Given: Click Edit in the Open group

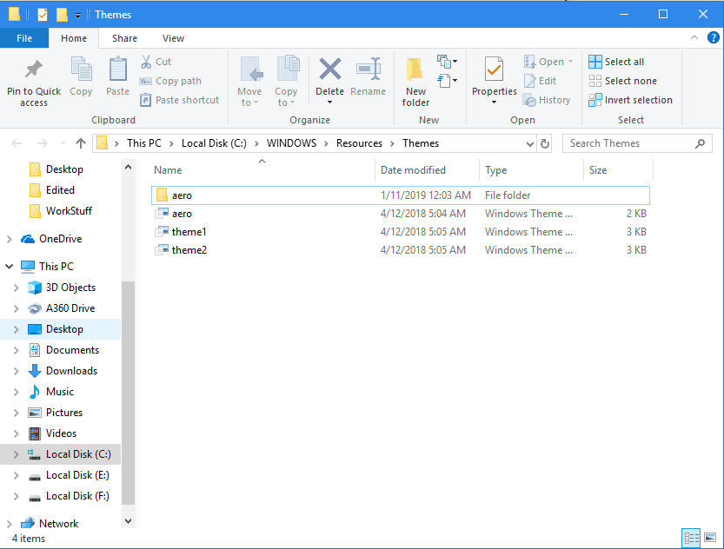Looking at the screenshot, I should [x=541, y=81].
